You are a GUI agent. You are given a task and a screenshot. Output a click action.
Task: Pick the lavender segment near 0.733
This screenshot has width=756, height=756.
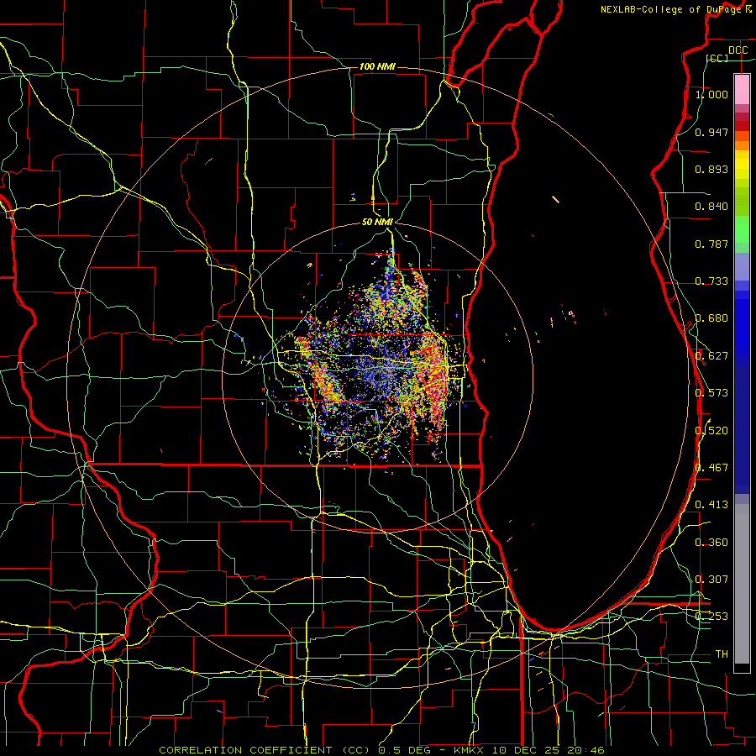click(x=742, y=267)
